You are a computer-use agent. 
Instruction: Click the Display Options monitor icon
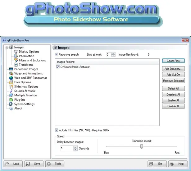pyautogui.click(x=16, y=52)
